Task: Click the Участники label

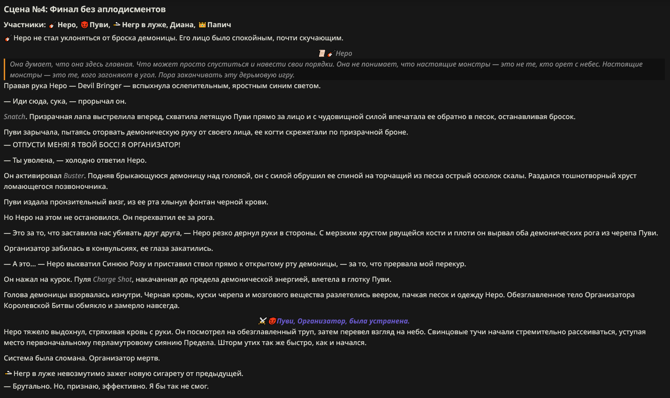Action: (x=25, y=25)
